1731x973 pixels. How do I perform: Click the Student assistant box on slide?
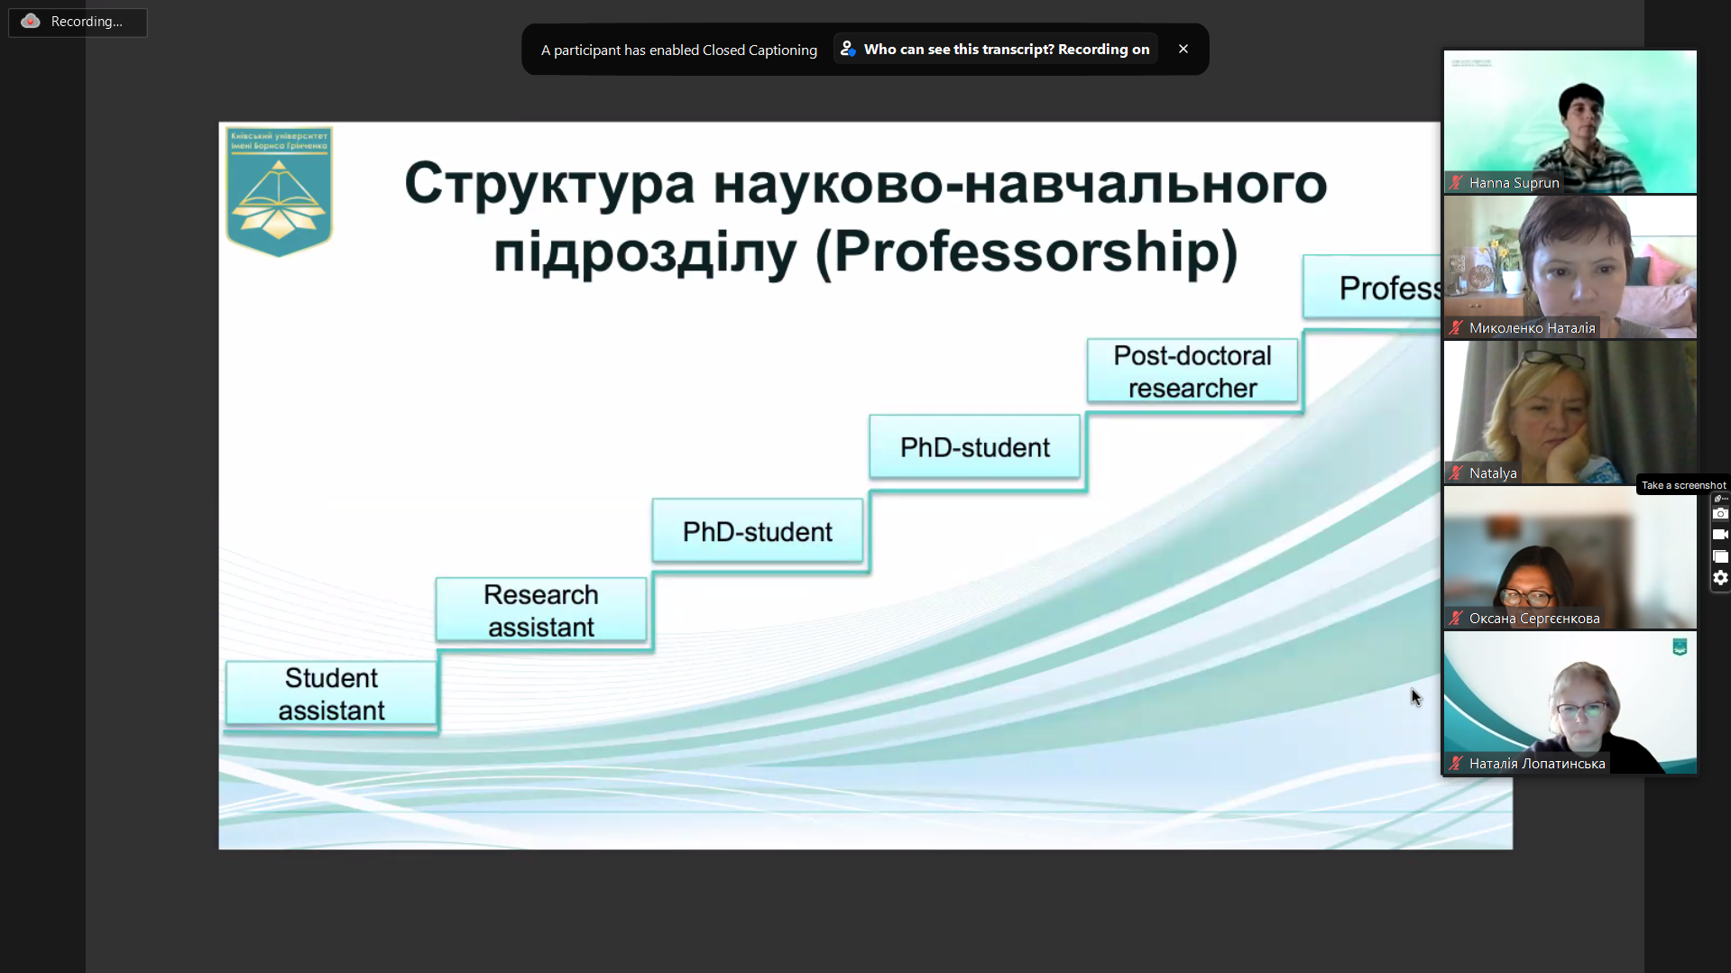(331, 694)
